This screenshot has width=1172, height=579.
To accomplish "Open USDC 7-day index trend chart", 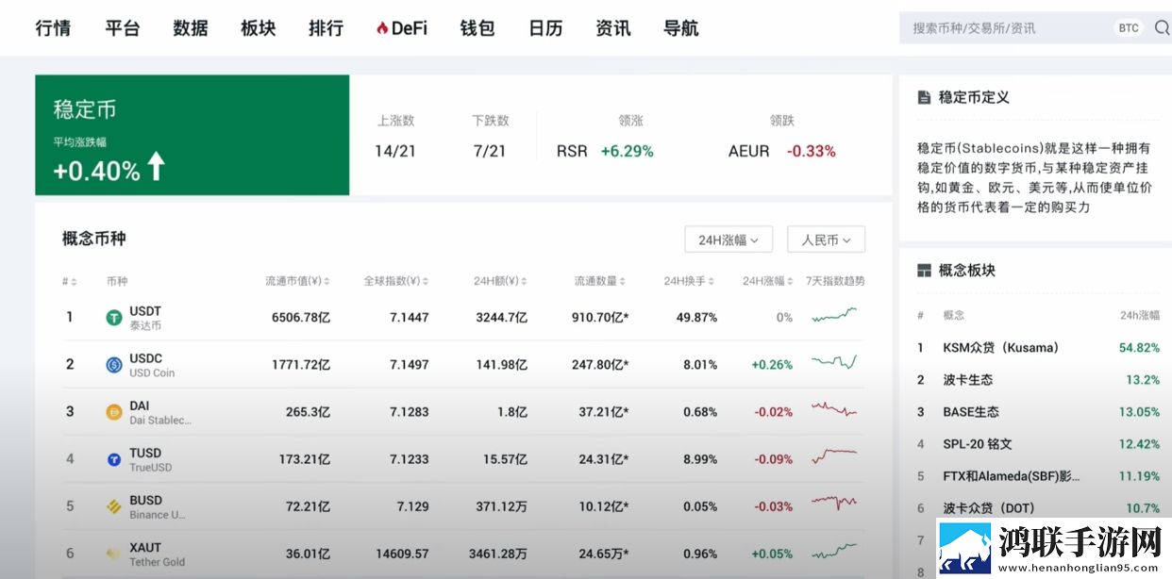I will (834, 361).
